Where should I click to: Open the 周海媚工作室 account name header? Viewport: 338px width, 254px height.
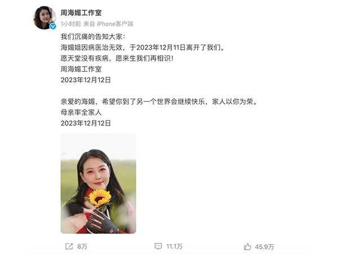coord(81,13)
